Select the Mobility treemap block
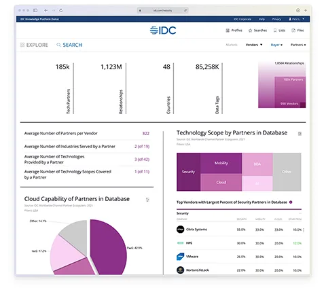 pos(221,163)
